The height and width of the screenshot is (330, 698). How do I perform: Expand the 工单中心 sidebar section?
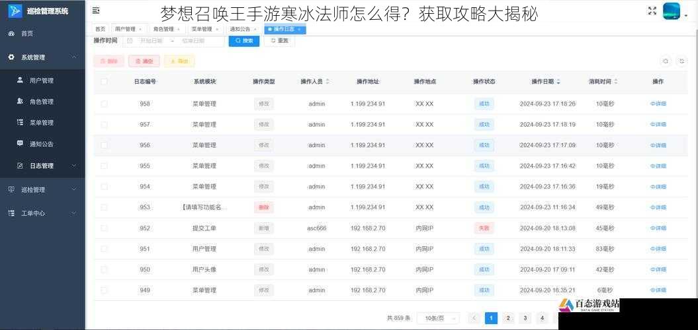click(x=42, y=213)
